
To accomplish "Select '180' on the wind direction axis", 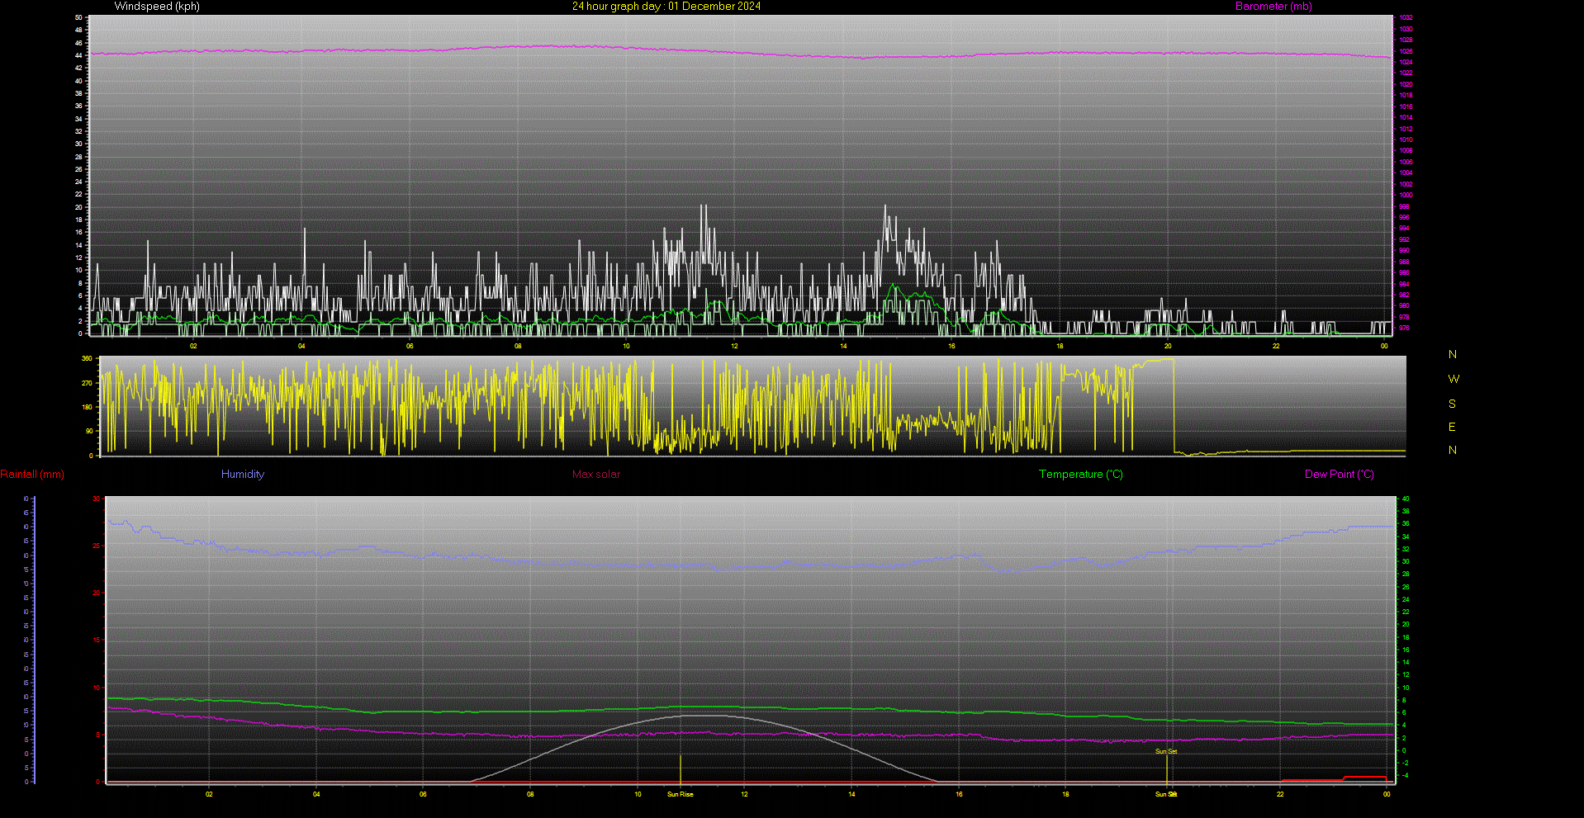I will tap(87, 407).
